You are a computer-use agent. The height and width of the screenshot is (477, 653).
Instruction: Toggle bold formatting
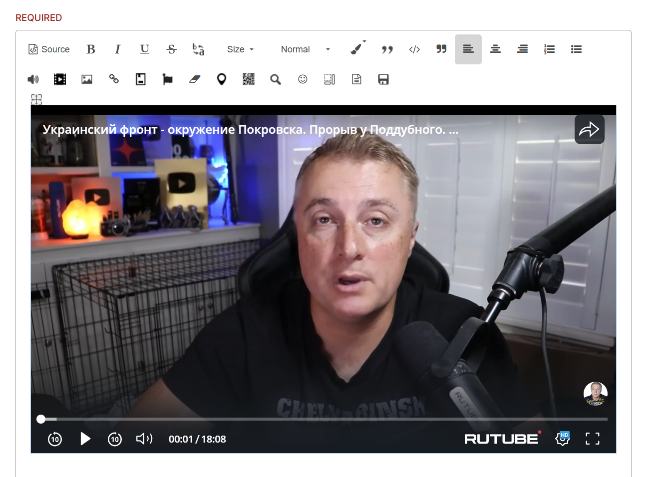tap(91, 49)
